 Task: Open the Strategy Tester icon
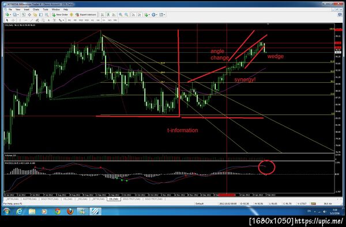(x=47, y=14)
